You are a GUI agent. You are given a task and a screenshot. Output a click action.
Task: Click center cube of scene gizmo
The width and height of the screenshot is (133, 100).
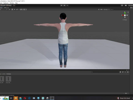[x=125, y=15]
